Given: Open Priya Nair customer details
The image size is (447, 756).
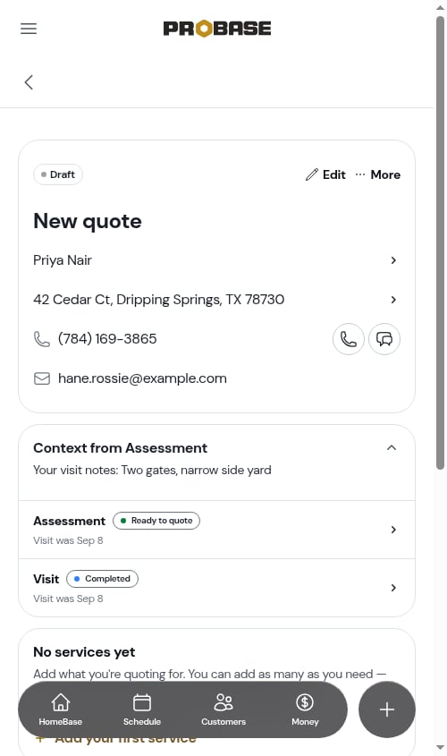Looking at the screenshot, I should 216,260.
